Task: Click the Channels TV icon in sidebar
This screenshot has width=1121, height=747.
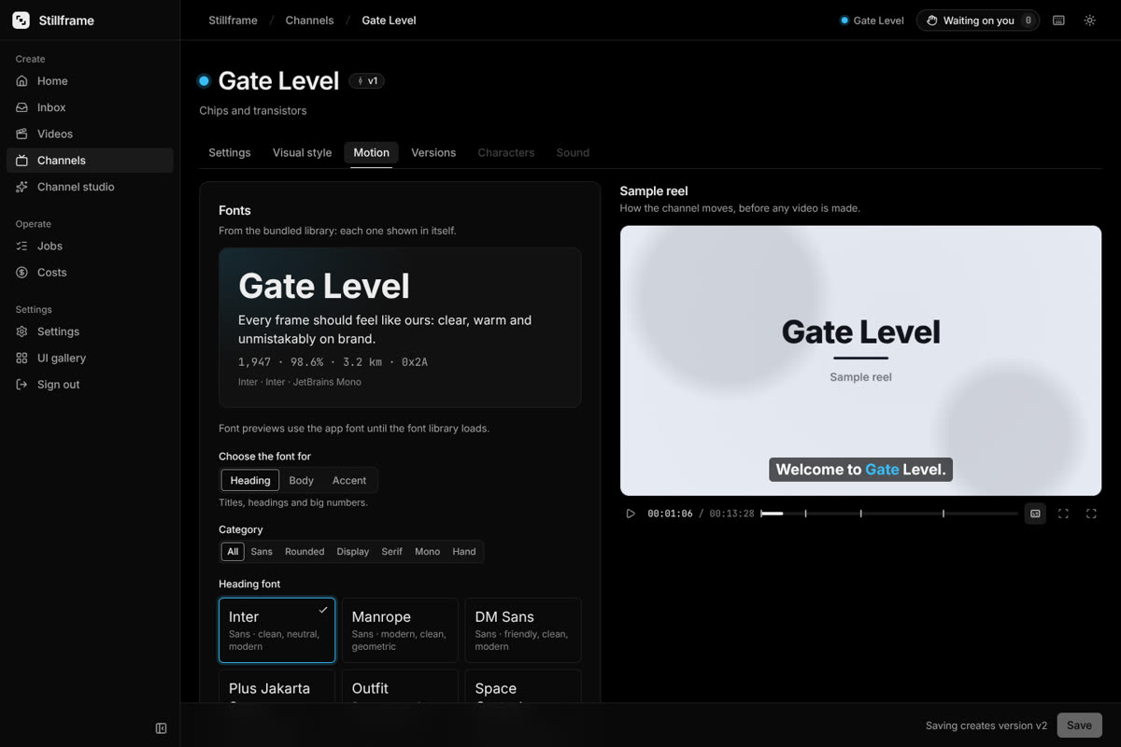Action: [22, 161]
